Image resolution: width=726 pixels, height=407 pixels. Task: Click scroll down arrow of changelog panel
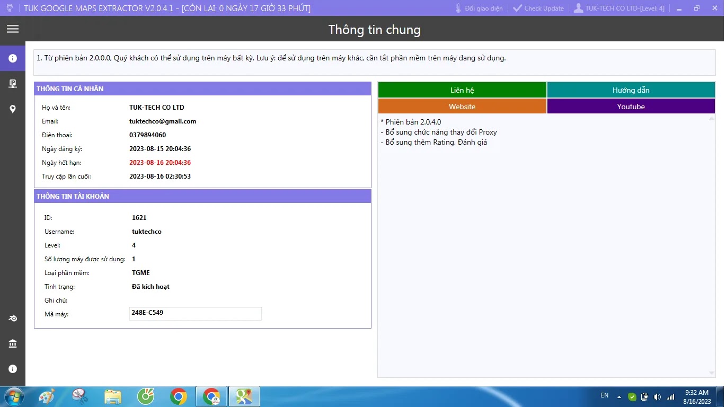point(711,373)
